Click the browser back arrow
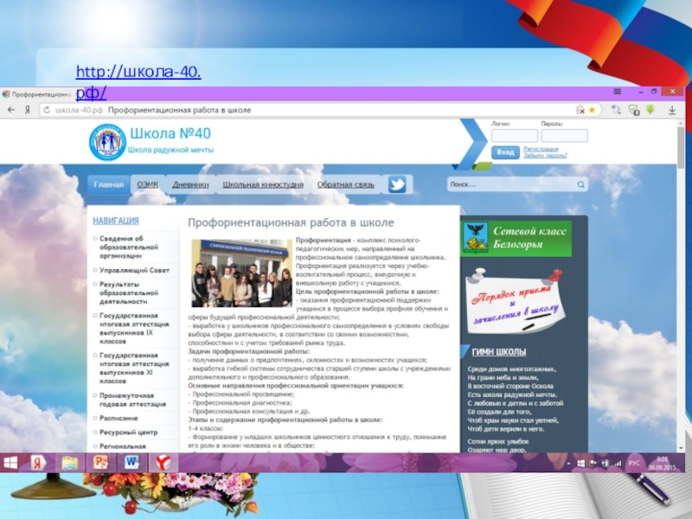 point(11,110)
